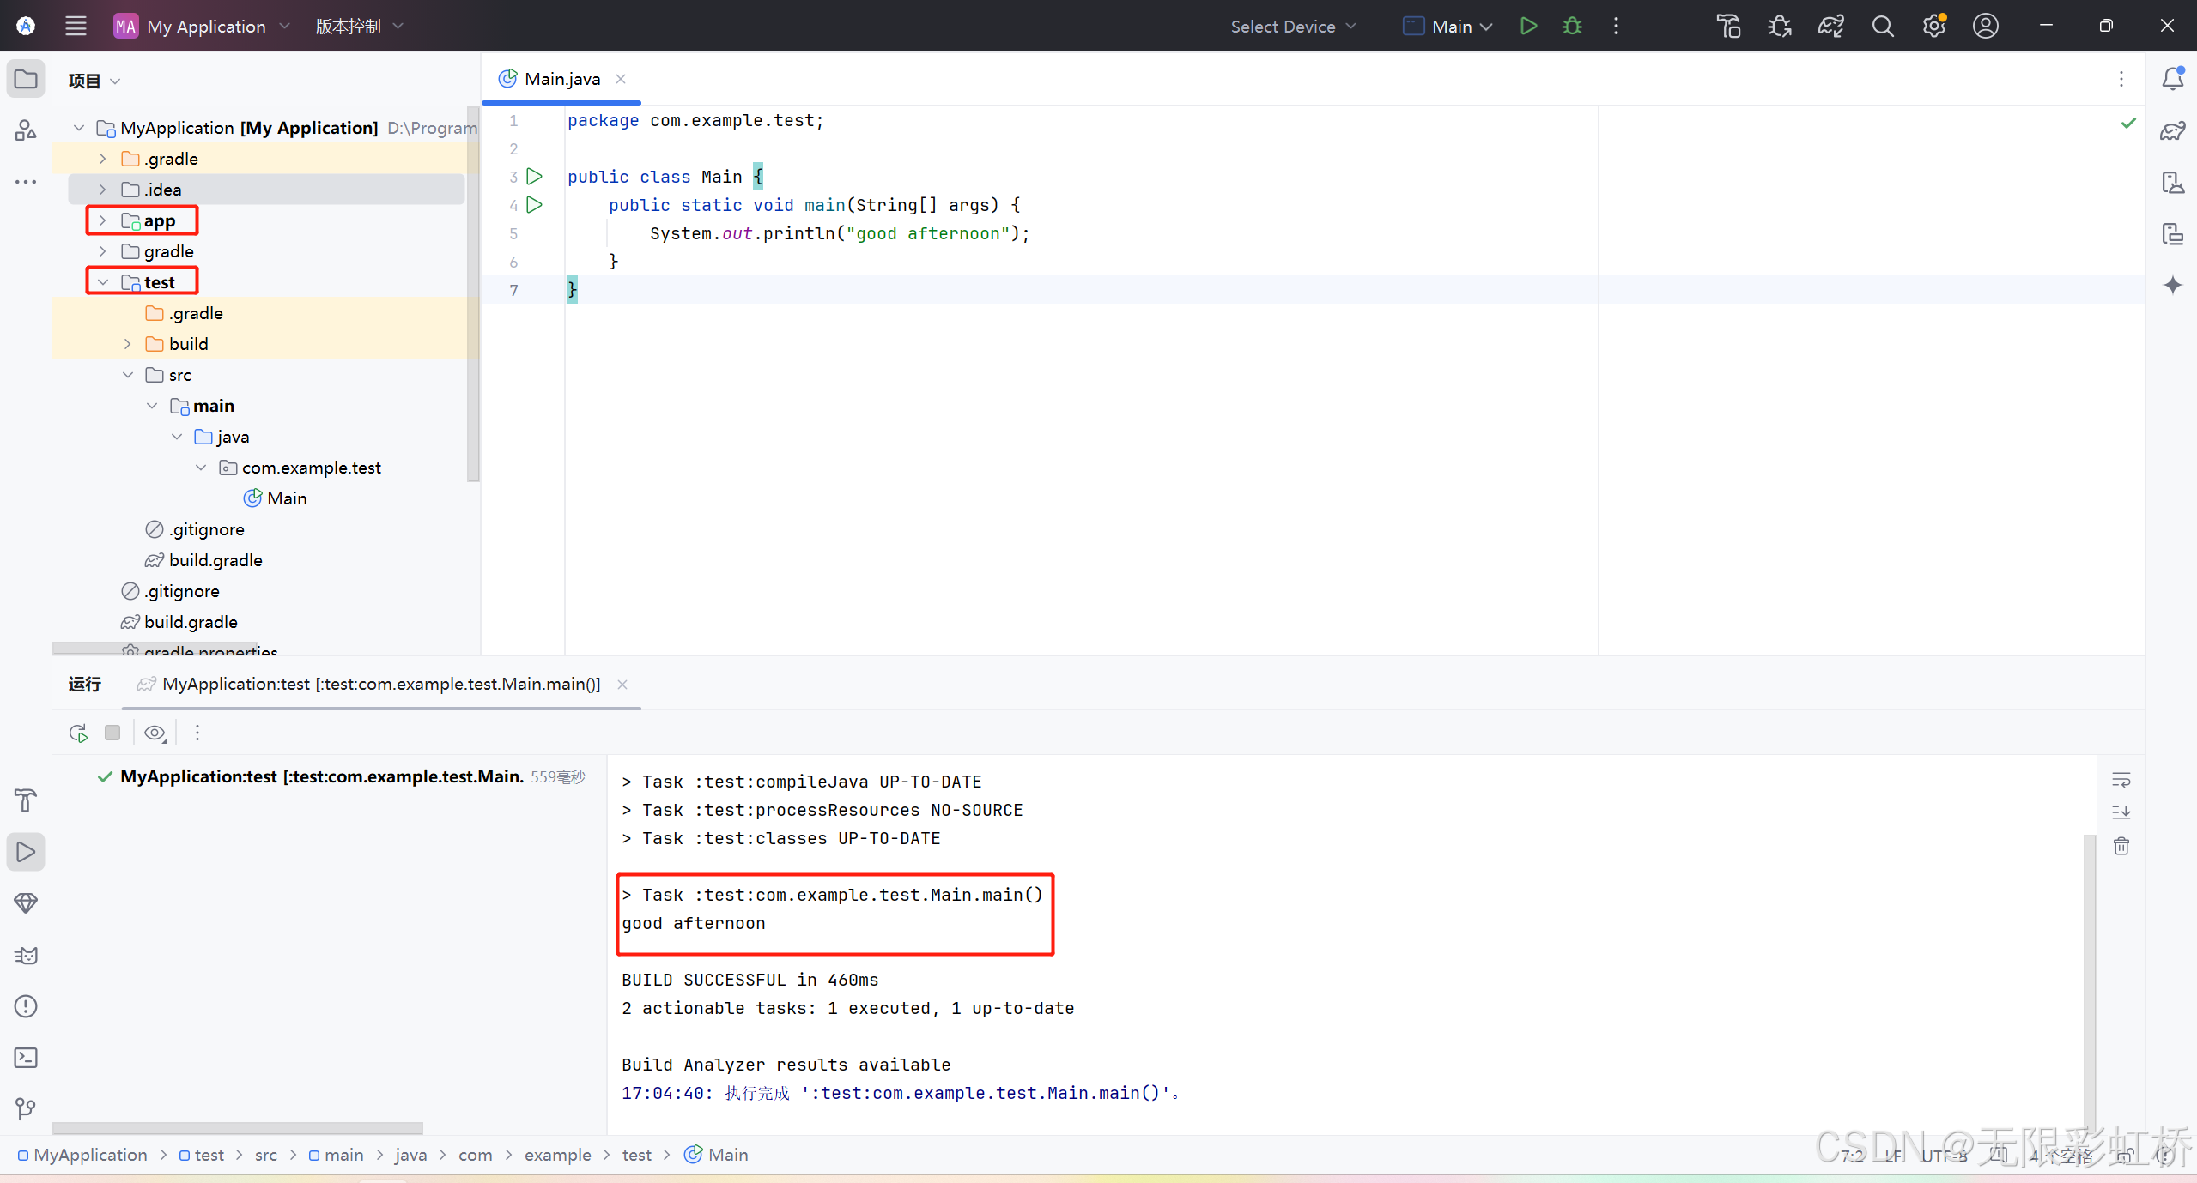The image size is (2197, 1183).
Task: Select the Main.java editor tab
Action: click(x=561, y=79)
